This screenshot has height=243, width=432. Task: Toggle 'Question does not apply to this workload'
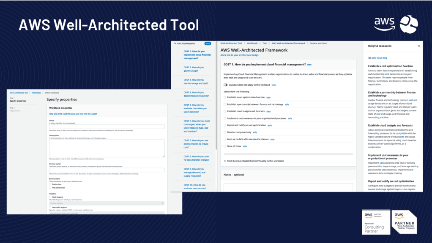coord(226,85)
